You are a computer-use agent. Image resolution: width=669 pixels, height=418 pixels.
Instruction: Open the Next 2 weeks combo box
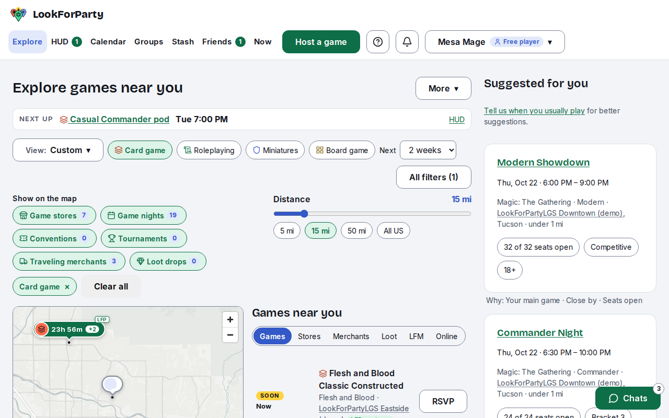click(x=428, y=150)
